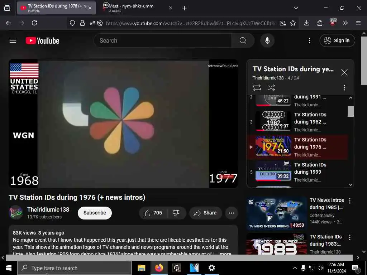
Task: Click the page horizontal scrollbar
Action: 179,257
